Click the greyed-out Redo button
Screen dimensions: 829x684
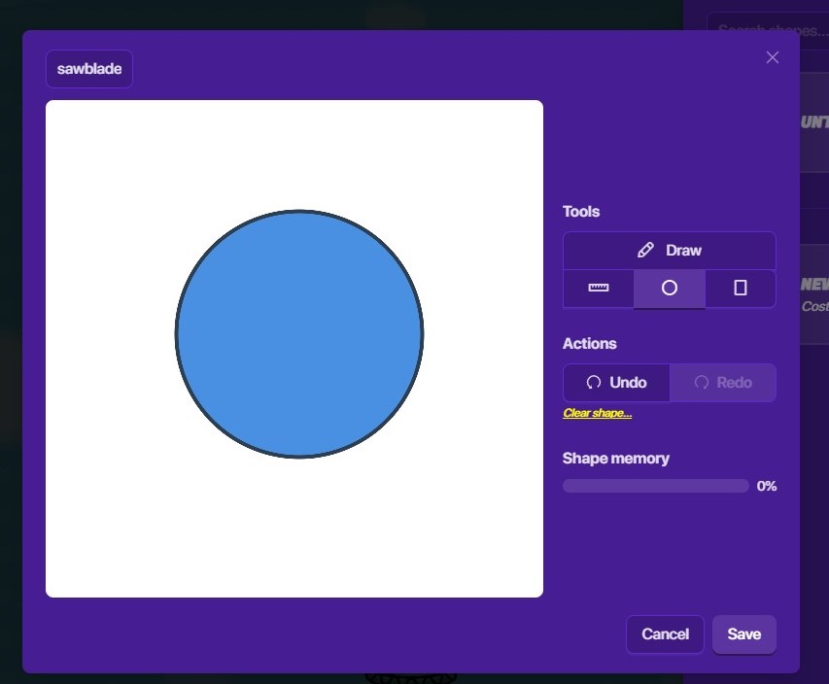pyautogui.click(x=723, y=383)
